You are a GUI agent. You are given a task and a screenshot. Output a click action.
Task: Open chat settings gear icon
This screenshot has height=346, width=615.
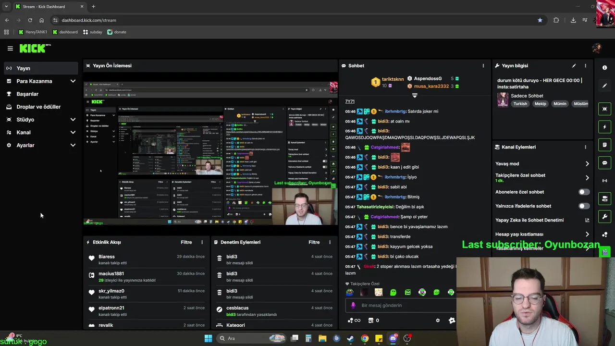pos(438,321)
